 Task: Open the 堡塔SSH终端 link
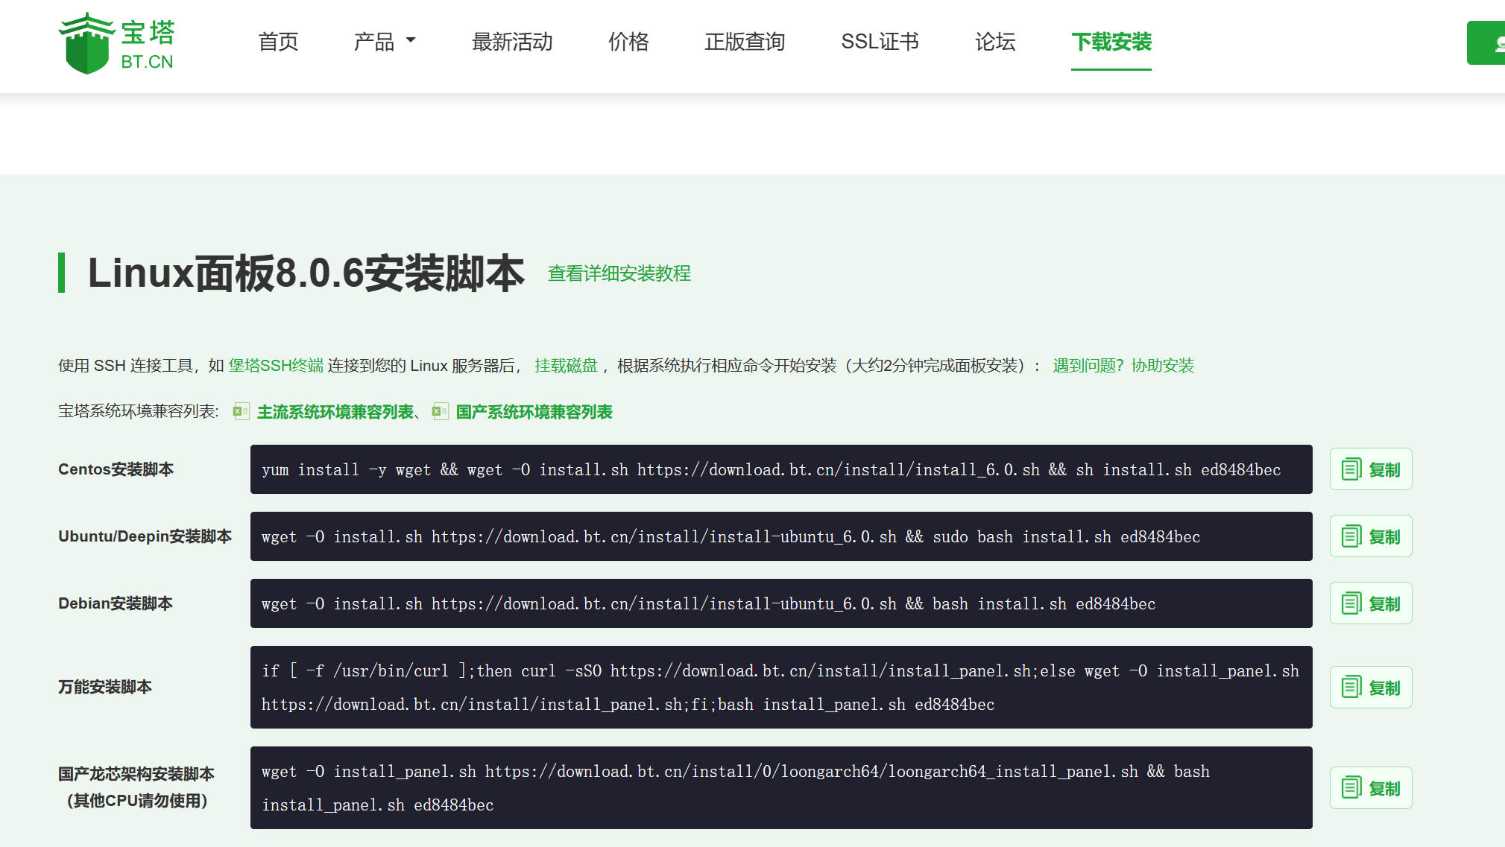(276, 366)
